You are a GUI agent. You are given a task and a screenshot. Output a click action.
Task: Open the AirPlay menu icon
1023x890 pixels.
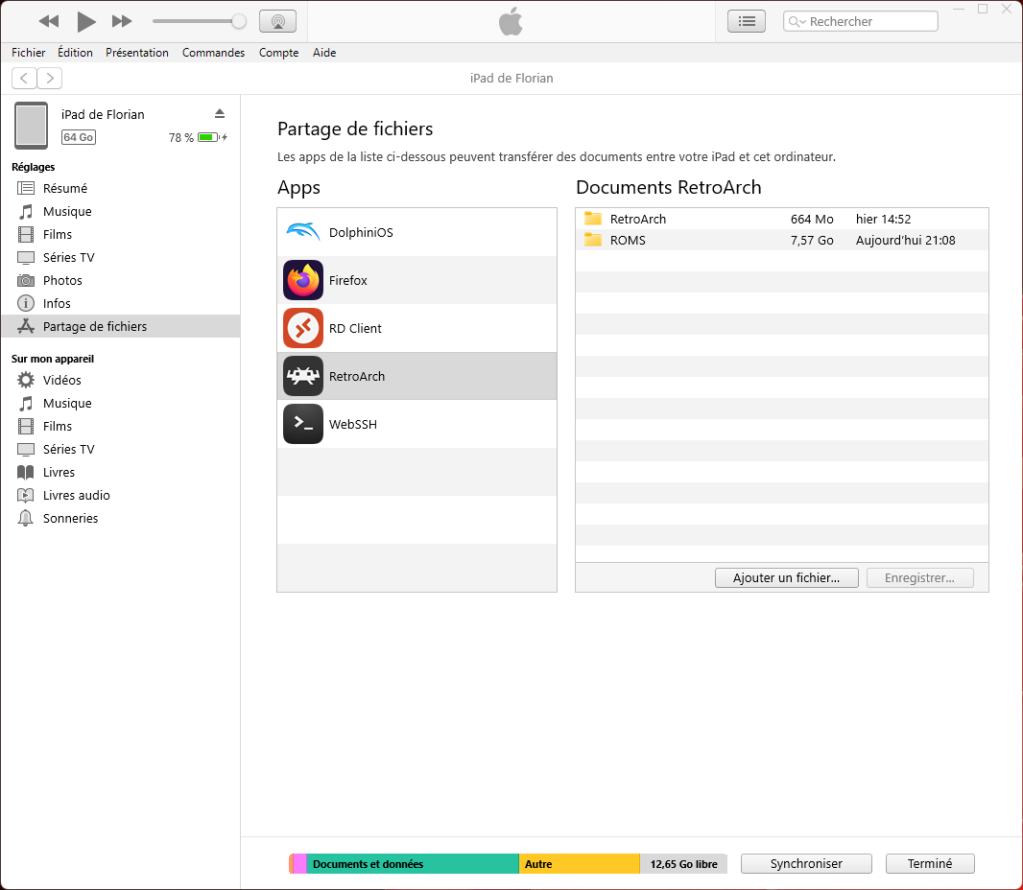(x=278, y=20)
